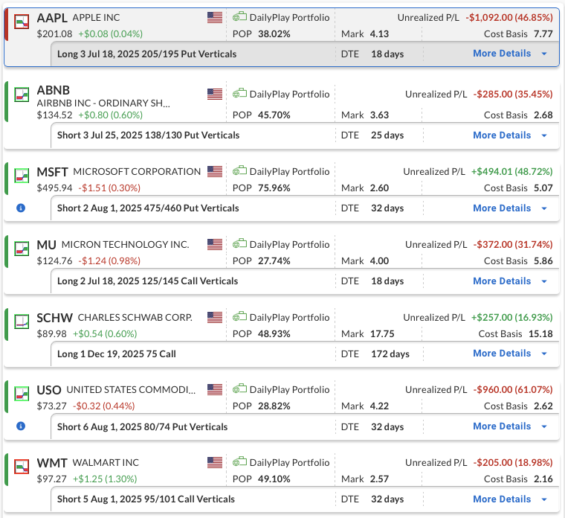Click the ABNB risk graph icon
Viewport: 565px width, 518px height.
(22, 95)
